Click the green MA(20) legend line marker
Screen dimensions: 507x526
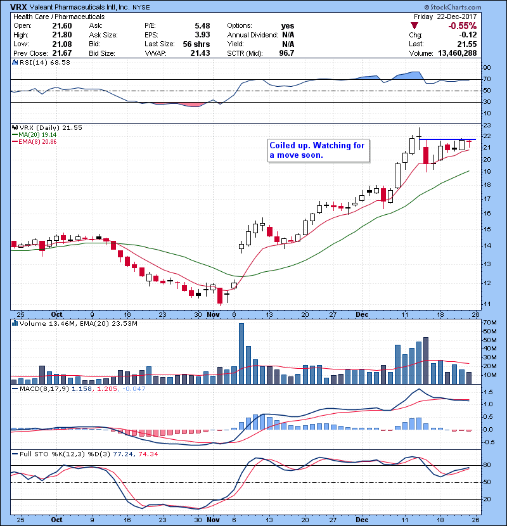[15, 135]
